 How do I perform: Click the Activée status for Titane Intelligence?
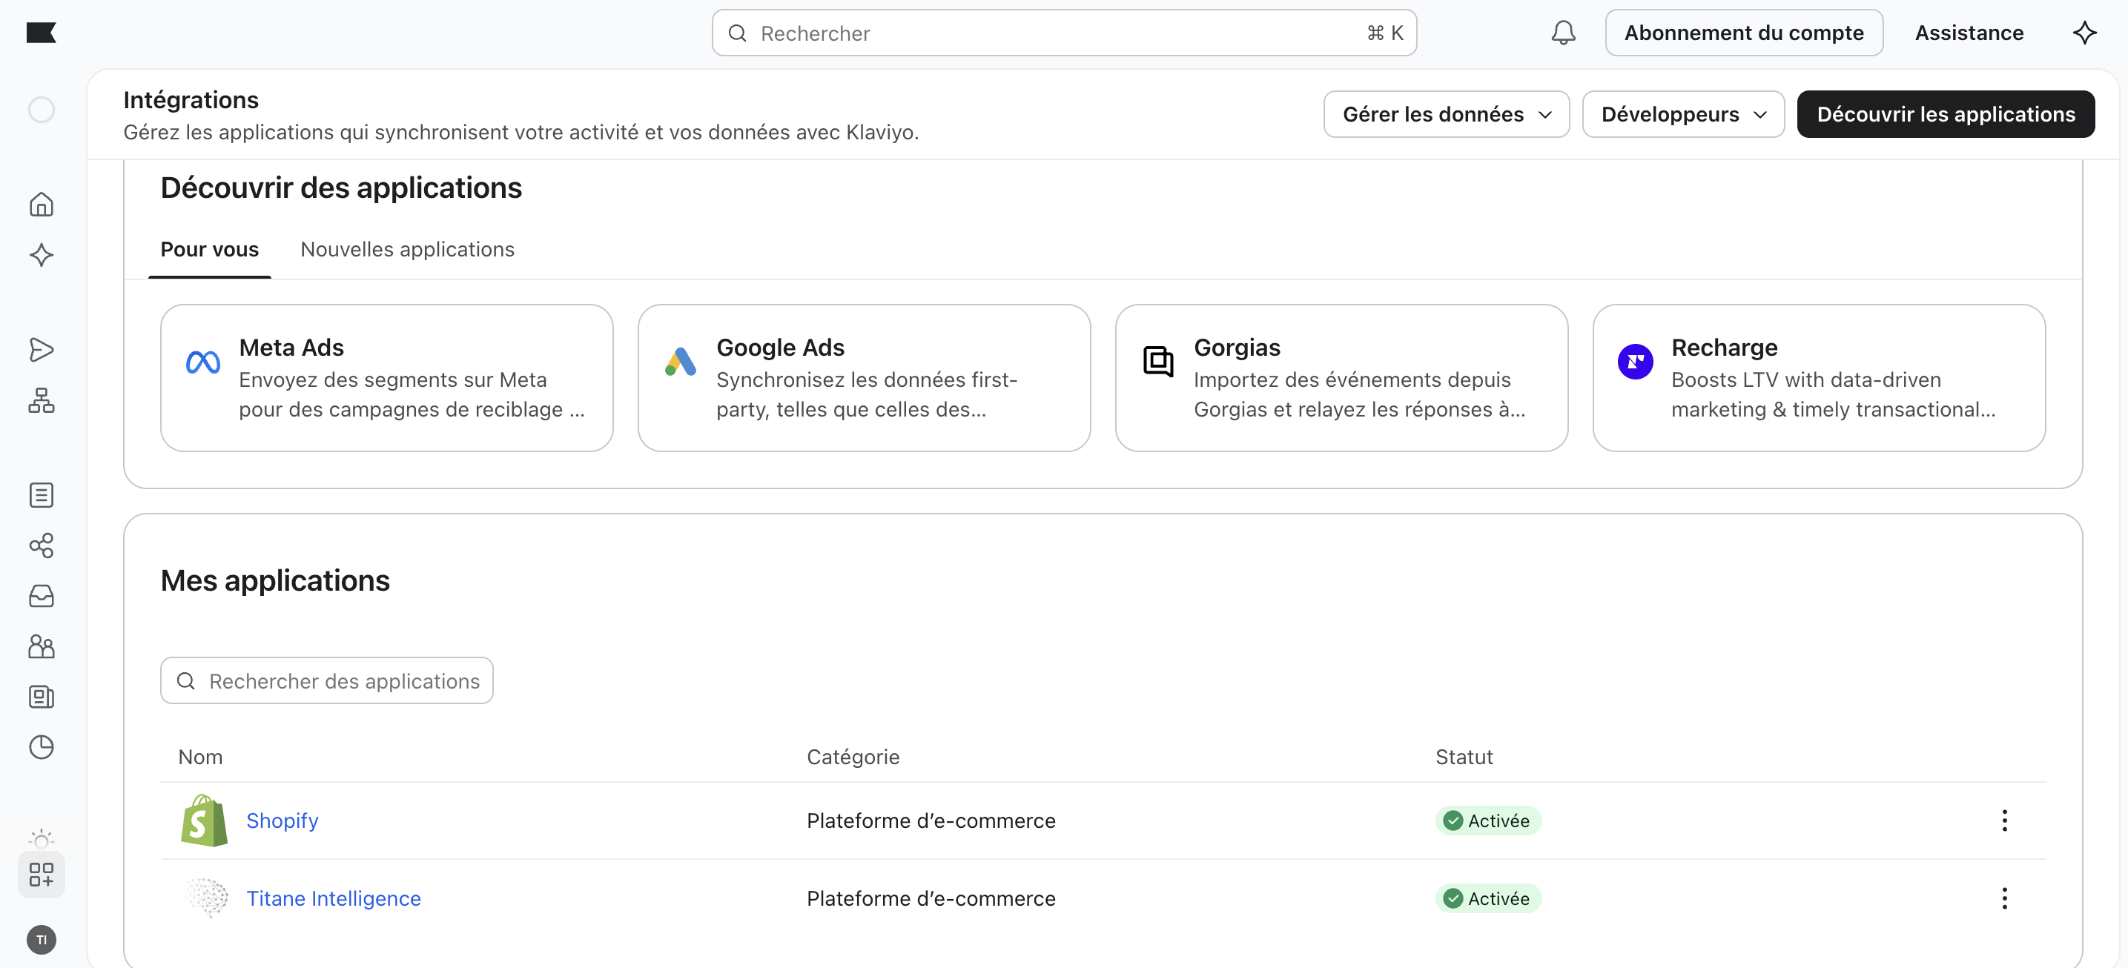[1488, 898]
